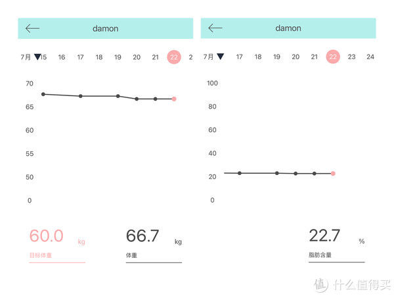Viewport: 394px width, 296px height.
Task: Tap the damon title in the left header
Action: pos(105,28)
